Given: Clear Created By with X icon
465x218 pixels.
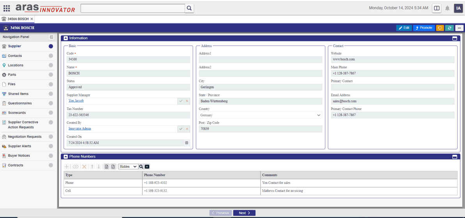Looking at the screenshot, I should coord(187,129).
